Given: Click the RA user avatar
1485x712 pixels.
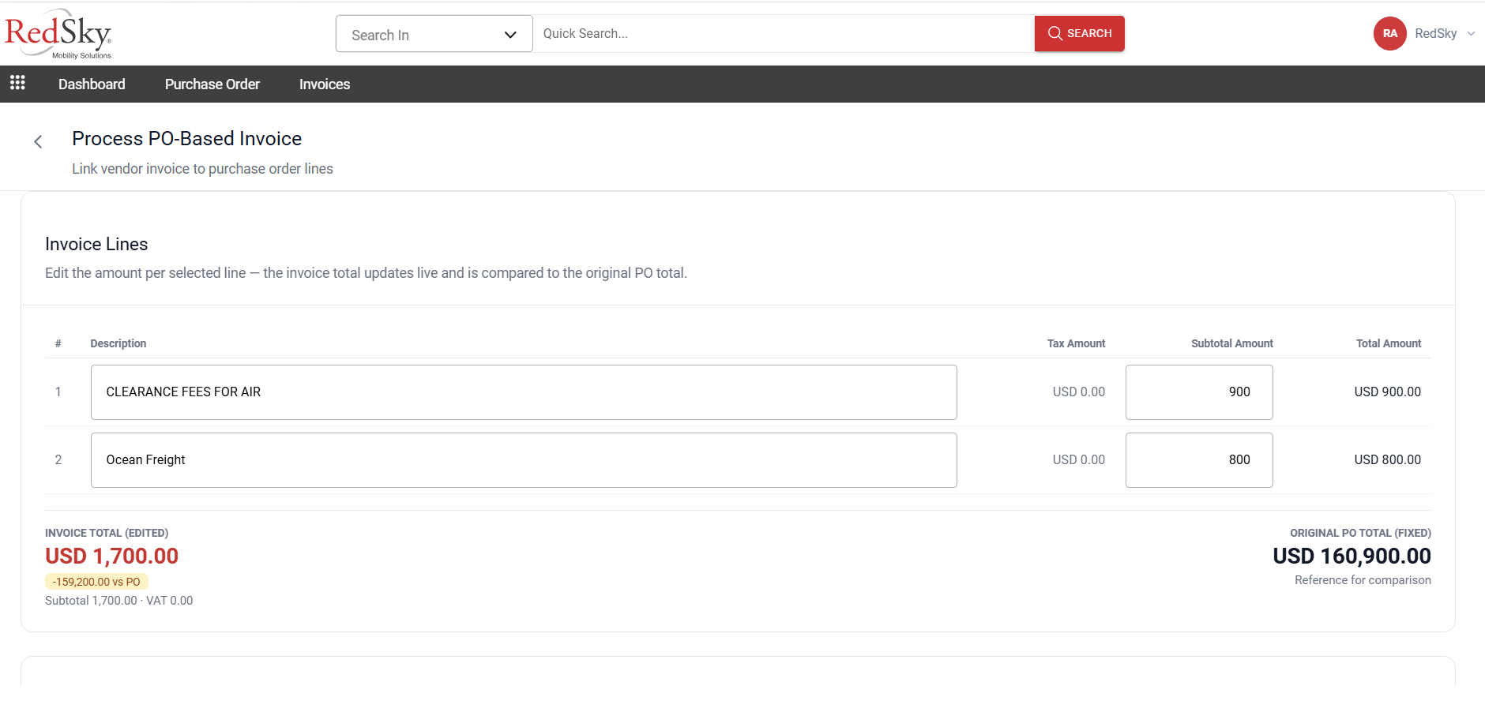Looking at the screenshot, I should pyautogui.click(x=1389, y=34).
